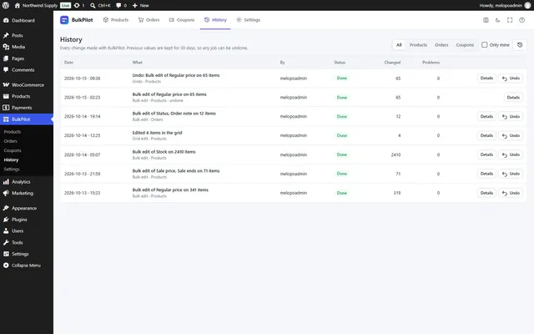Open the New content dropdown
534x334 pixels.
[141, 6]
